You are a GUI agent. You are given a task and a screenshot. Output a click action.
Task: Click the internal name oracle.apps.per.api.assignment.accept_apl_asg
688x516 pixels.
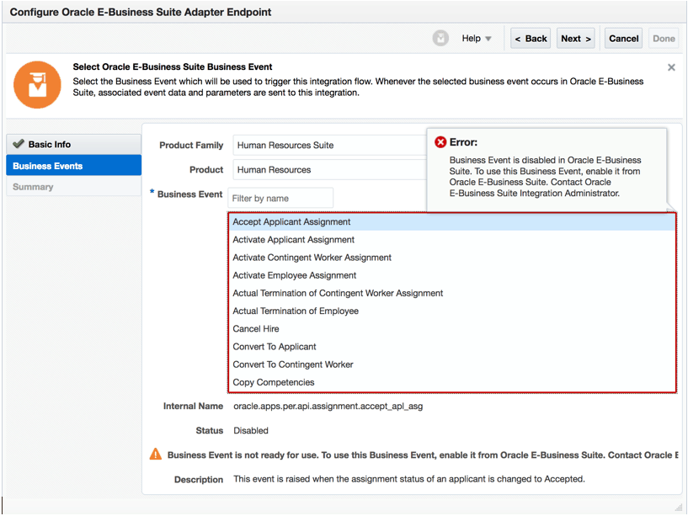click(x=328, y=407)
